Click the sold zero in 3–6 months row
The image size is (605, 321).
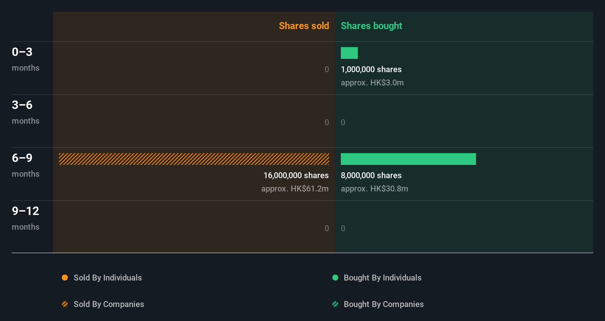[x=327, y=123]
